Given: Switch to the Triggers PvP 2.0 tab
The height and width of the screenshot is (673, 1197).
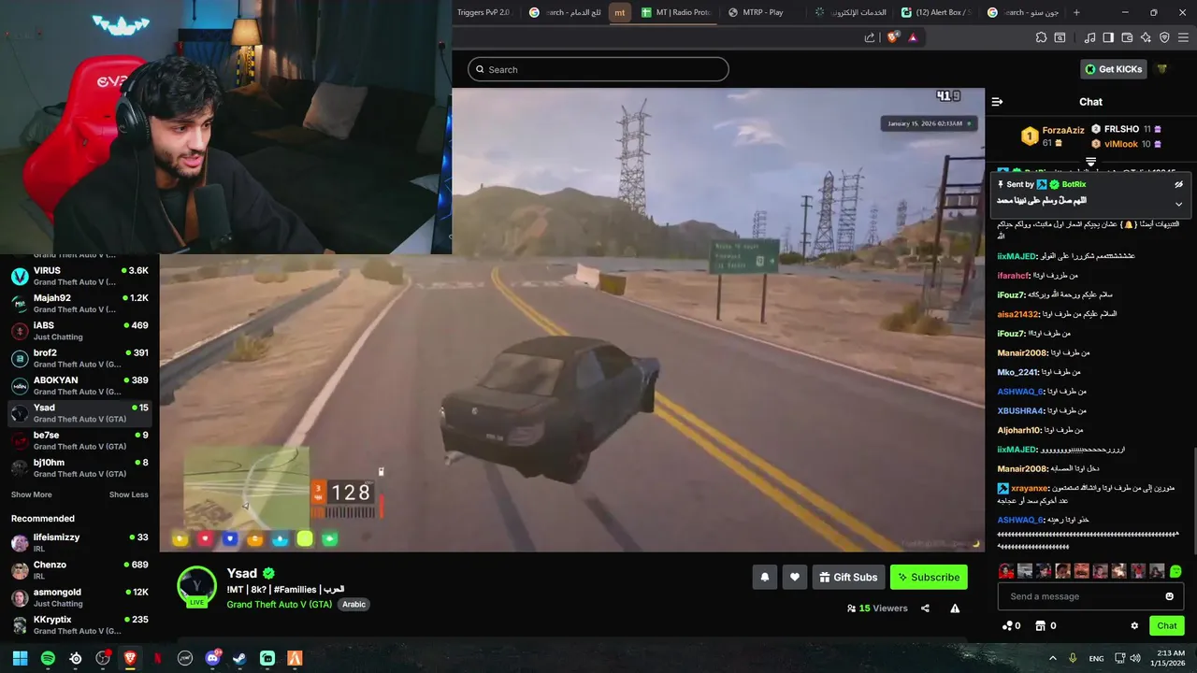Looking at the screenshot, I should [x=484, y=12].
